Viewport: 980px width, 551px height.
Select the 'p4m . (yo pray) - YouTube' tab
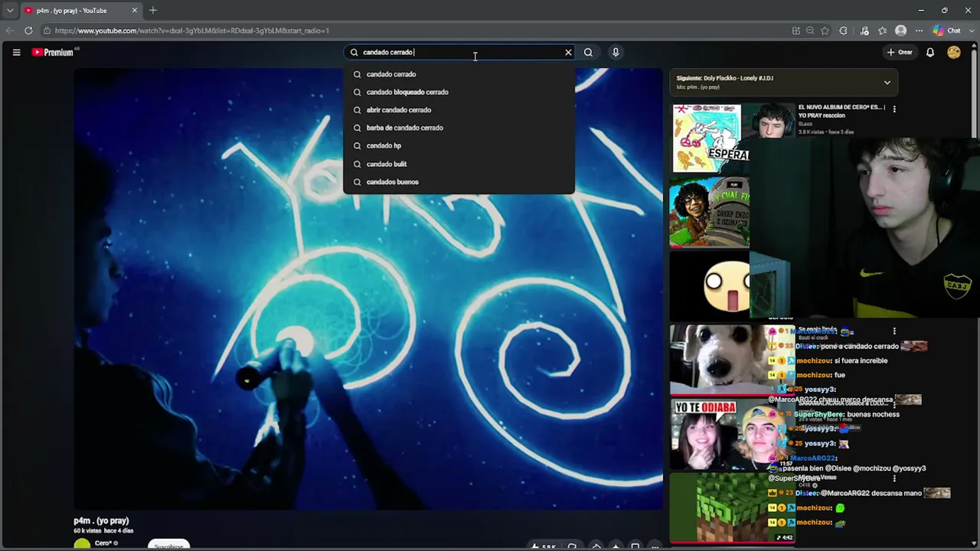80,11
